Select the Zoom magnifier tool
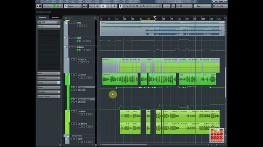The image size is (263, 147). 137,6
